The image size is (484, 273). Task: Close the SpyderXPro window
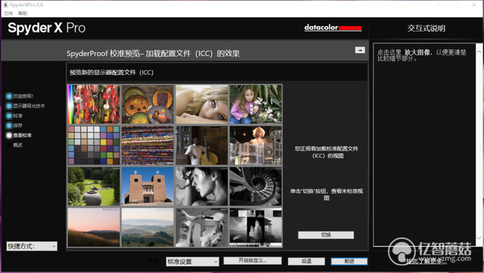click(x=474, y=5)
